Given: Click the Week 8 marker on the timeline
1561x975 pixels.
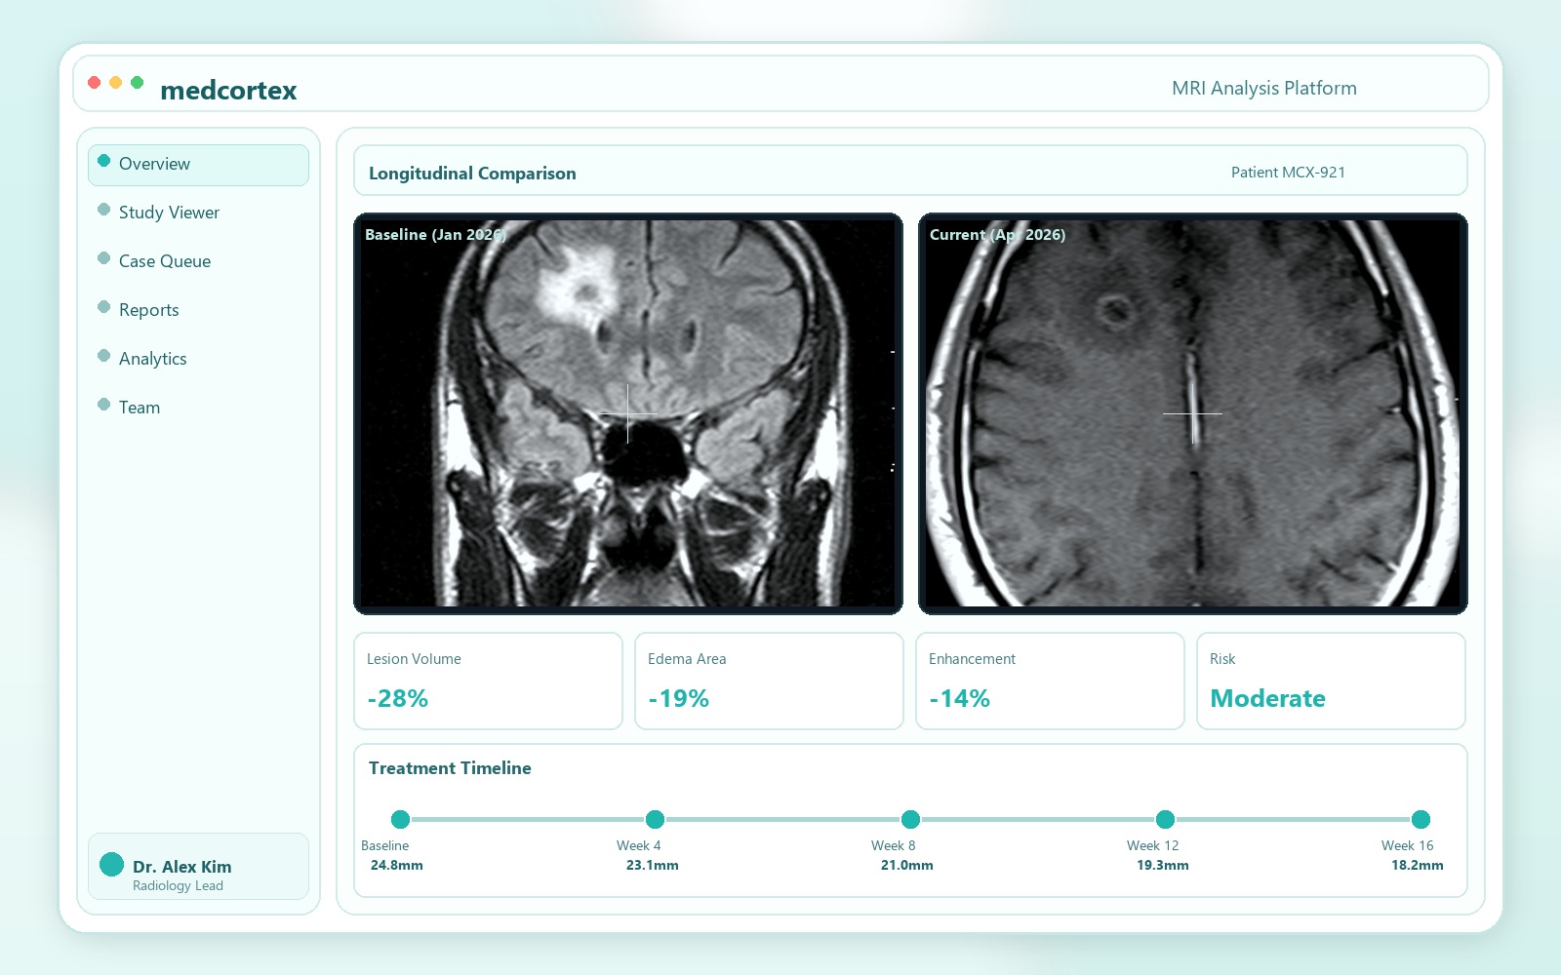Looking at the screenshot, I should click(910, 820).
